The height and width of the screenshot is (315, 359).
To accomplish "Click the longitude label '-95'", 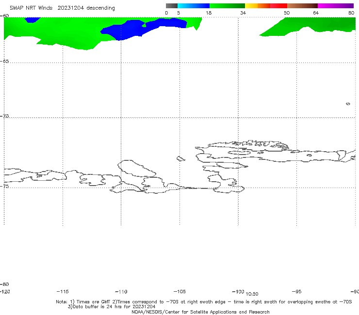I will [x=296, y=291].
